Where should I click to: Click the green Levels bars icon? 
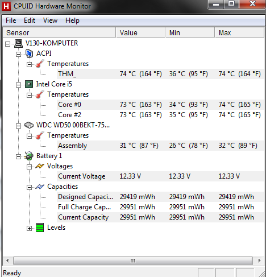[40, 228]
